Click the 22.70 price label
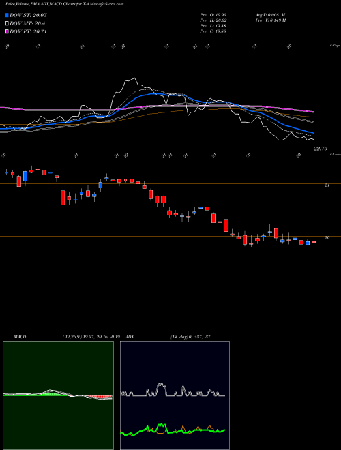The image size is (341, 450). pos(321,149)
